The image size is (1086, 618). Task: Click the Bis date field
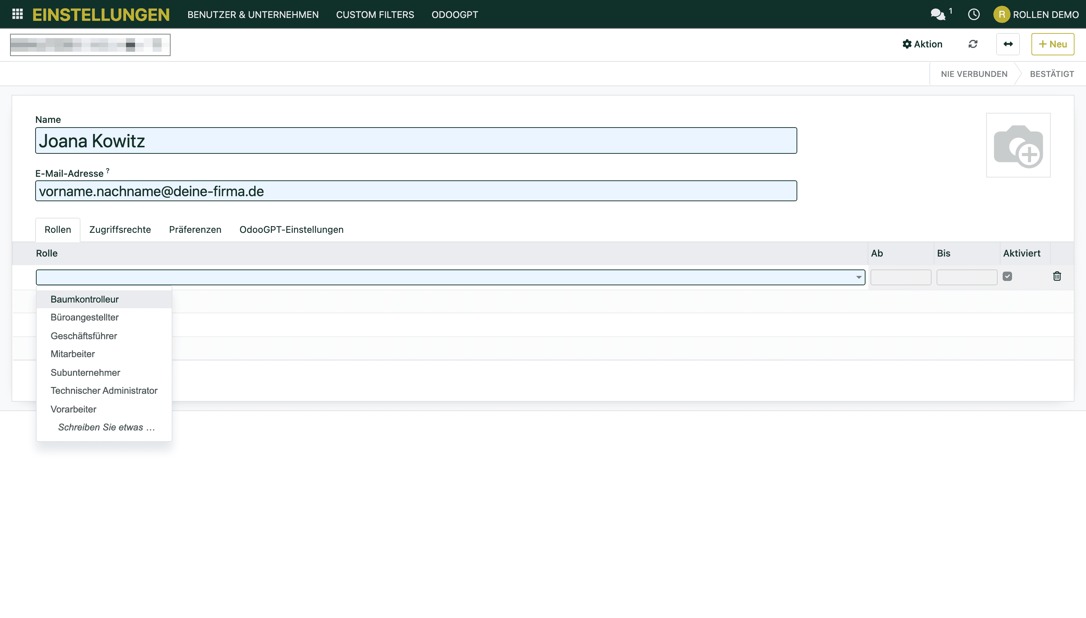click(x=967, y=277)
